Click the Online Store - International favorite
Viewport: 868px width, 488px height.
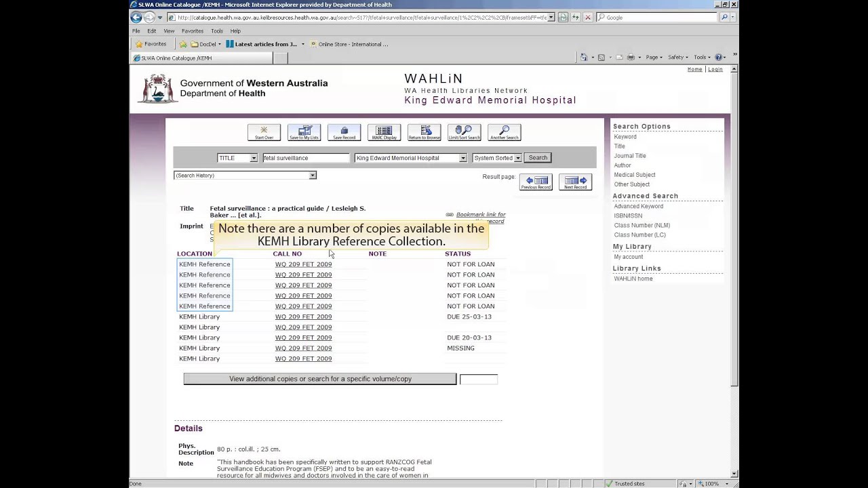(x=349, y=44)
